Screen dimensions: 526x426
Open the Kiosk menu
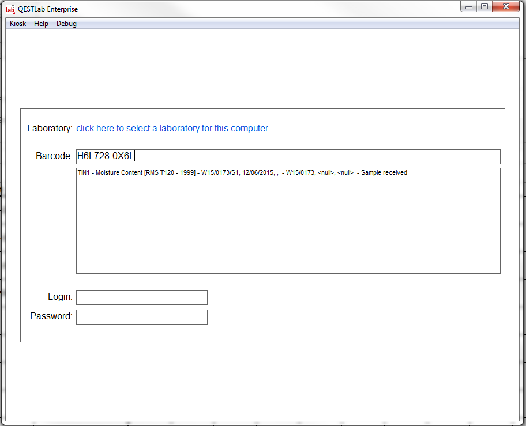point(18,24)
